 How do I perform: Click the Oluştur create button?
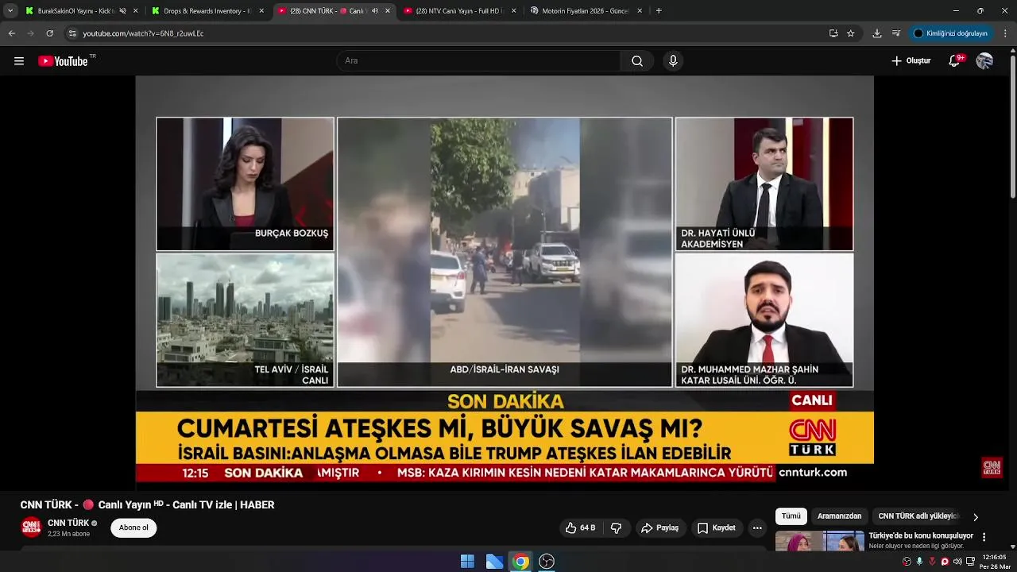pos(911,61)
